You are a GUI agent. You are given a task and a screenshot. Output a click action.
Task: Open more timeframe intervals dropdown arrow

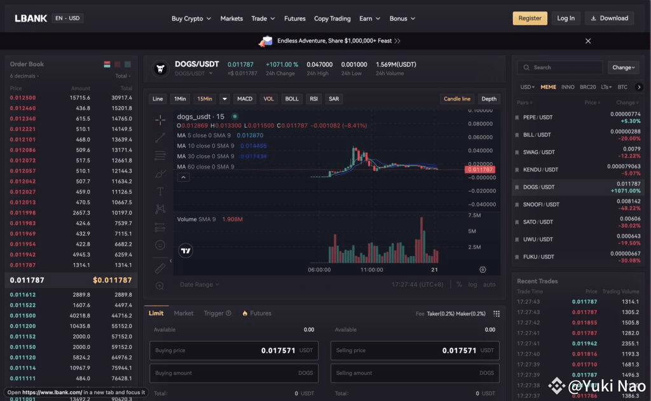coord(224,99)
